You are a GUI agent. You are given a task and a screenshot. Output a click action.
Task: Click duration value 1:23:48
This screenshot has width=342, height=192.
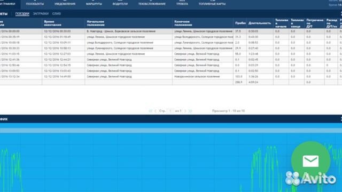click(253, 54)
